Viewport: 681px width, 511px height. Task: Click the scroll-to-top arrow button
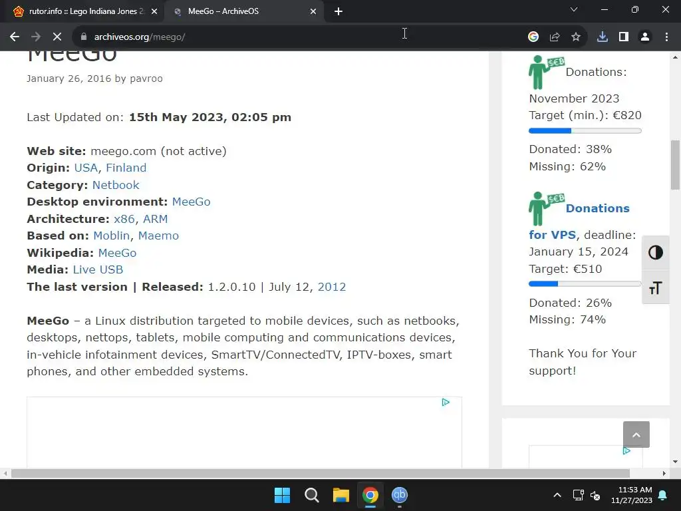point(636,434)
